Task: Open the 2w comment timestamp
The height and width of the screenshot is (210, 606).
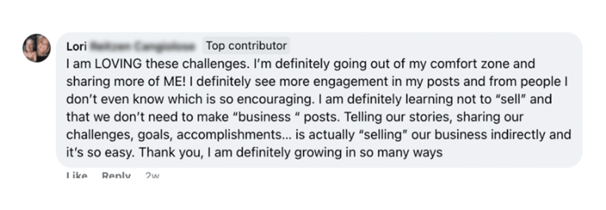Action: pyautogui.click(x=152, y=176)
